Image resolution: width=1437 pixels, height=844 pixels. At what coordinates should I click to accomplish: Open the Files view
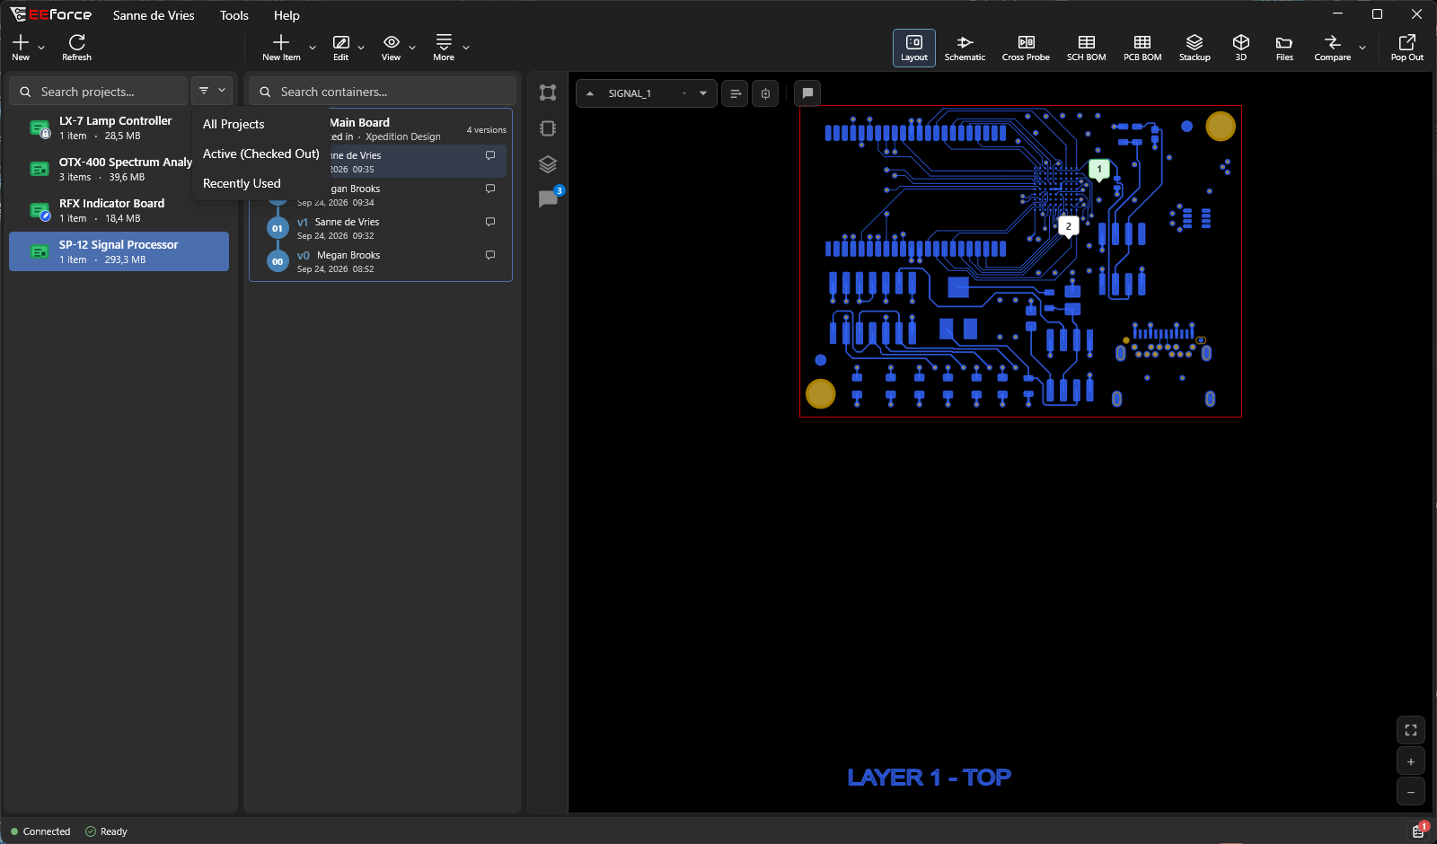pyautogui.click(x=1284, y=48)
